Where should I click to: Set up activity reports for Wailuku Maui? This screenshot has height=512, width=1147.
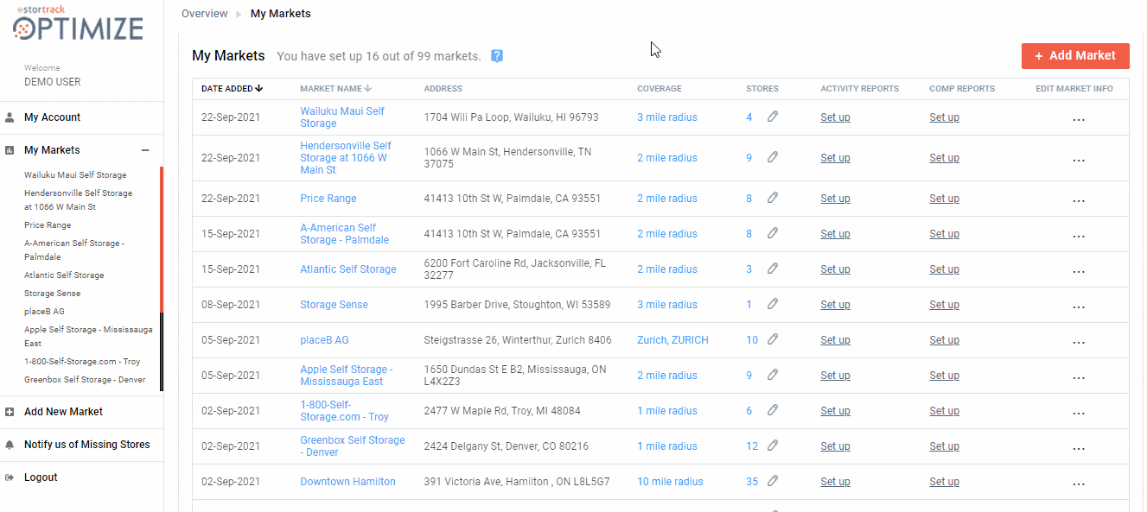(x=835, y=117)
